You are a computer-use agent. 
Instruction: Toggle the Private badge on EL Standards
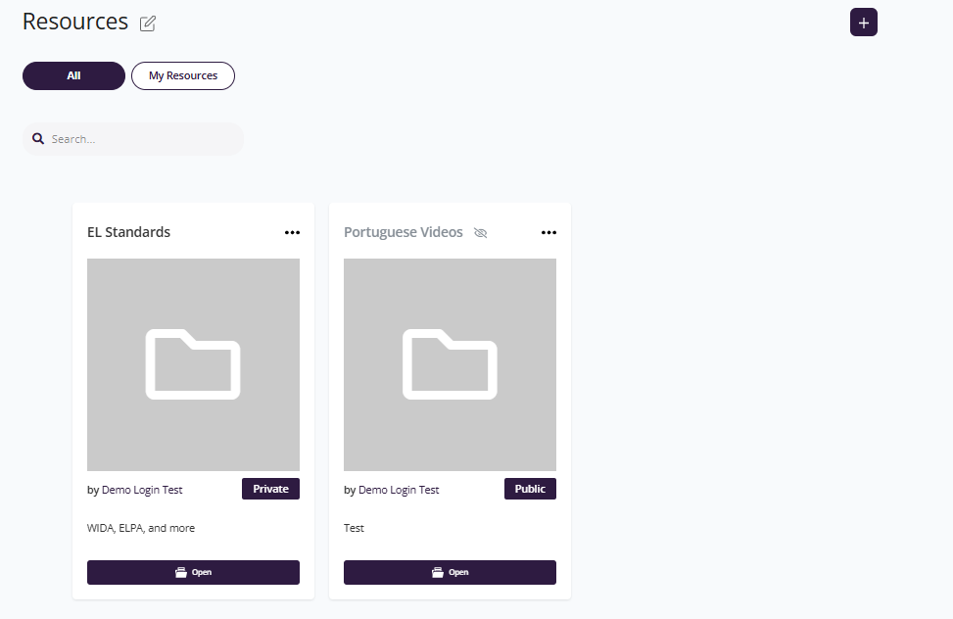[x=270, y=489]
